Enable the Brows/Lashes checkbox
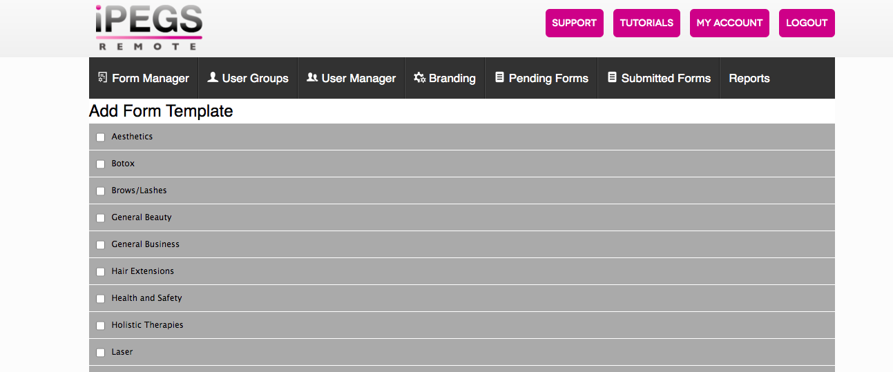 [x=101, y=191]
